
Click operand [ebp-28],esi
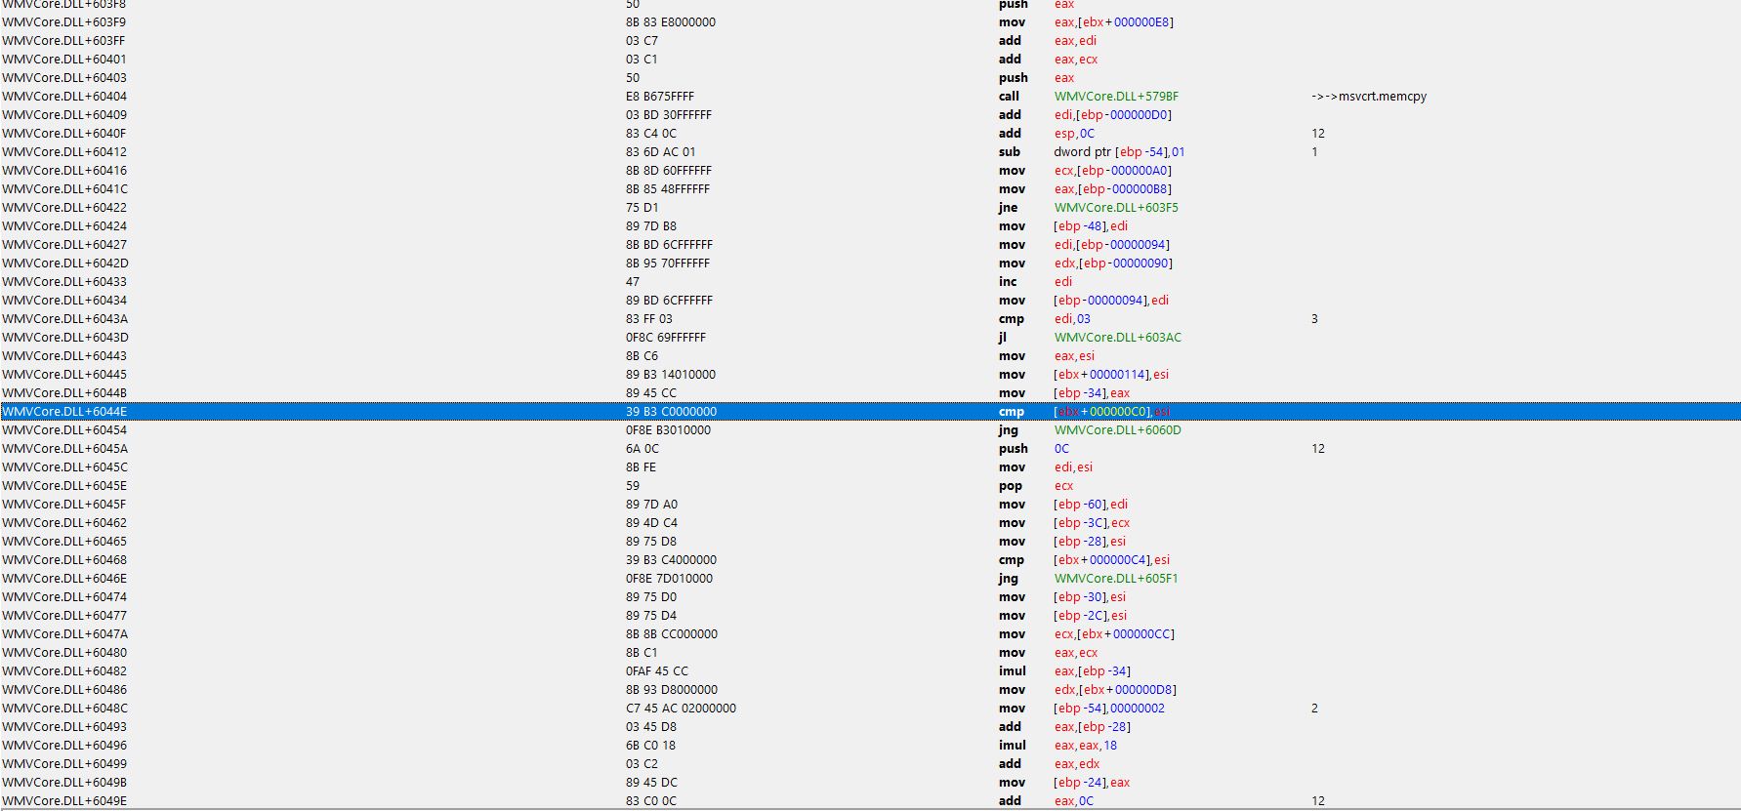1090,542
